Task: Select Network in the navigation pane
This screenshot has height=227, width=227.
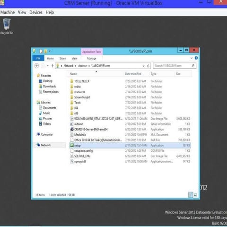Action: point(44,145)
